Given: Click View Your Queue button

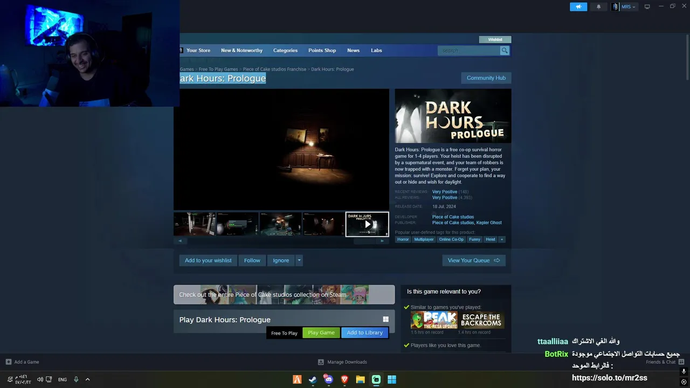Looking at the screenshot, I should (474, 260).
